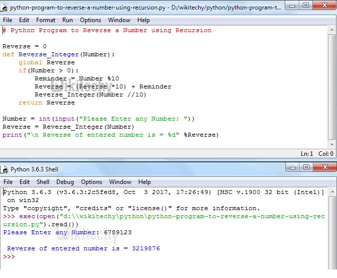
Task: Open Window menu in editor window
Action: click(119, 20)
